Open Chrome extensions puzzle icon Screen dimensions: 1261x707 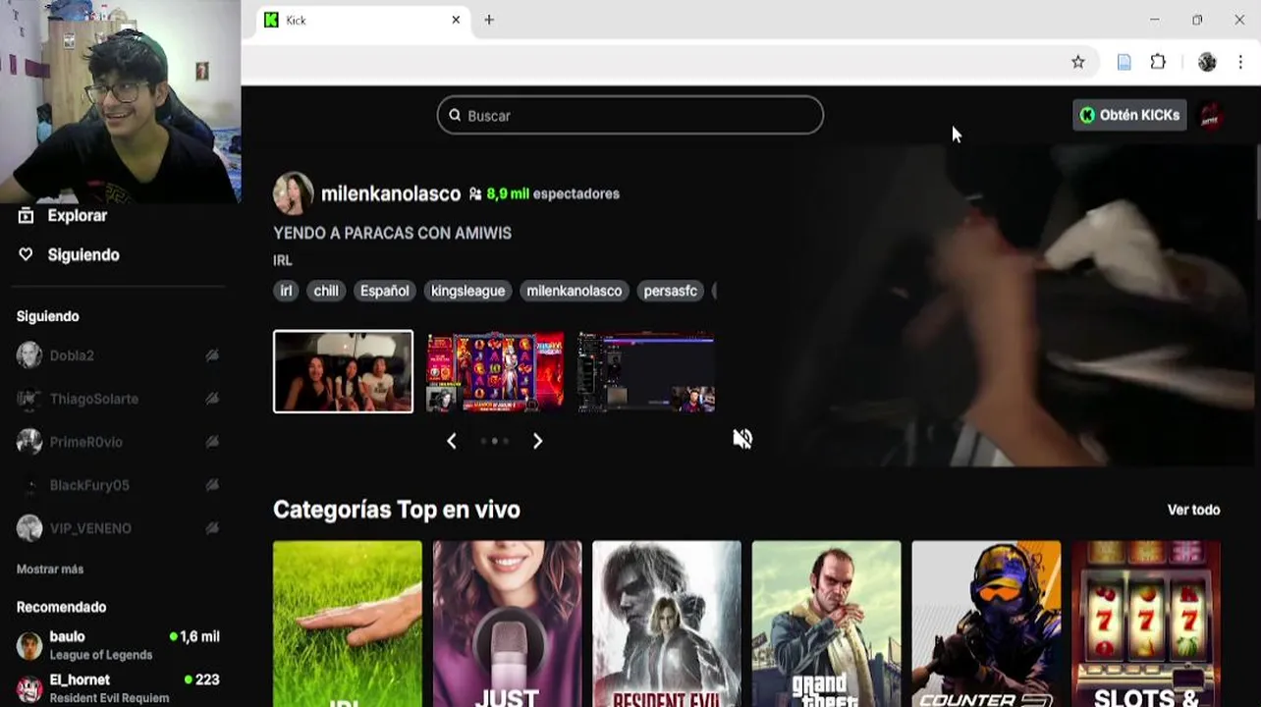tap(1158, 62)
